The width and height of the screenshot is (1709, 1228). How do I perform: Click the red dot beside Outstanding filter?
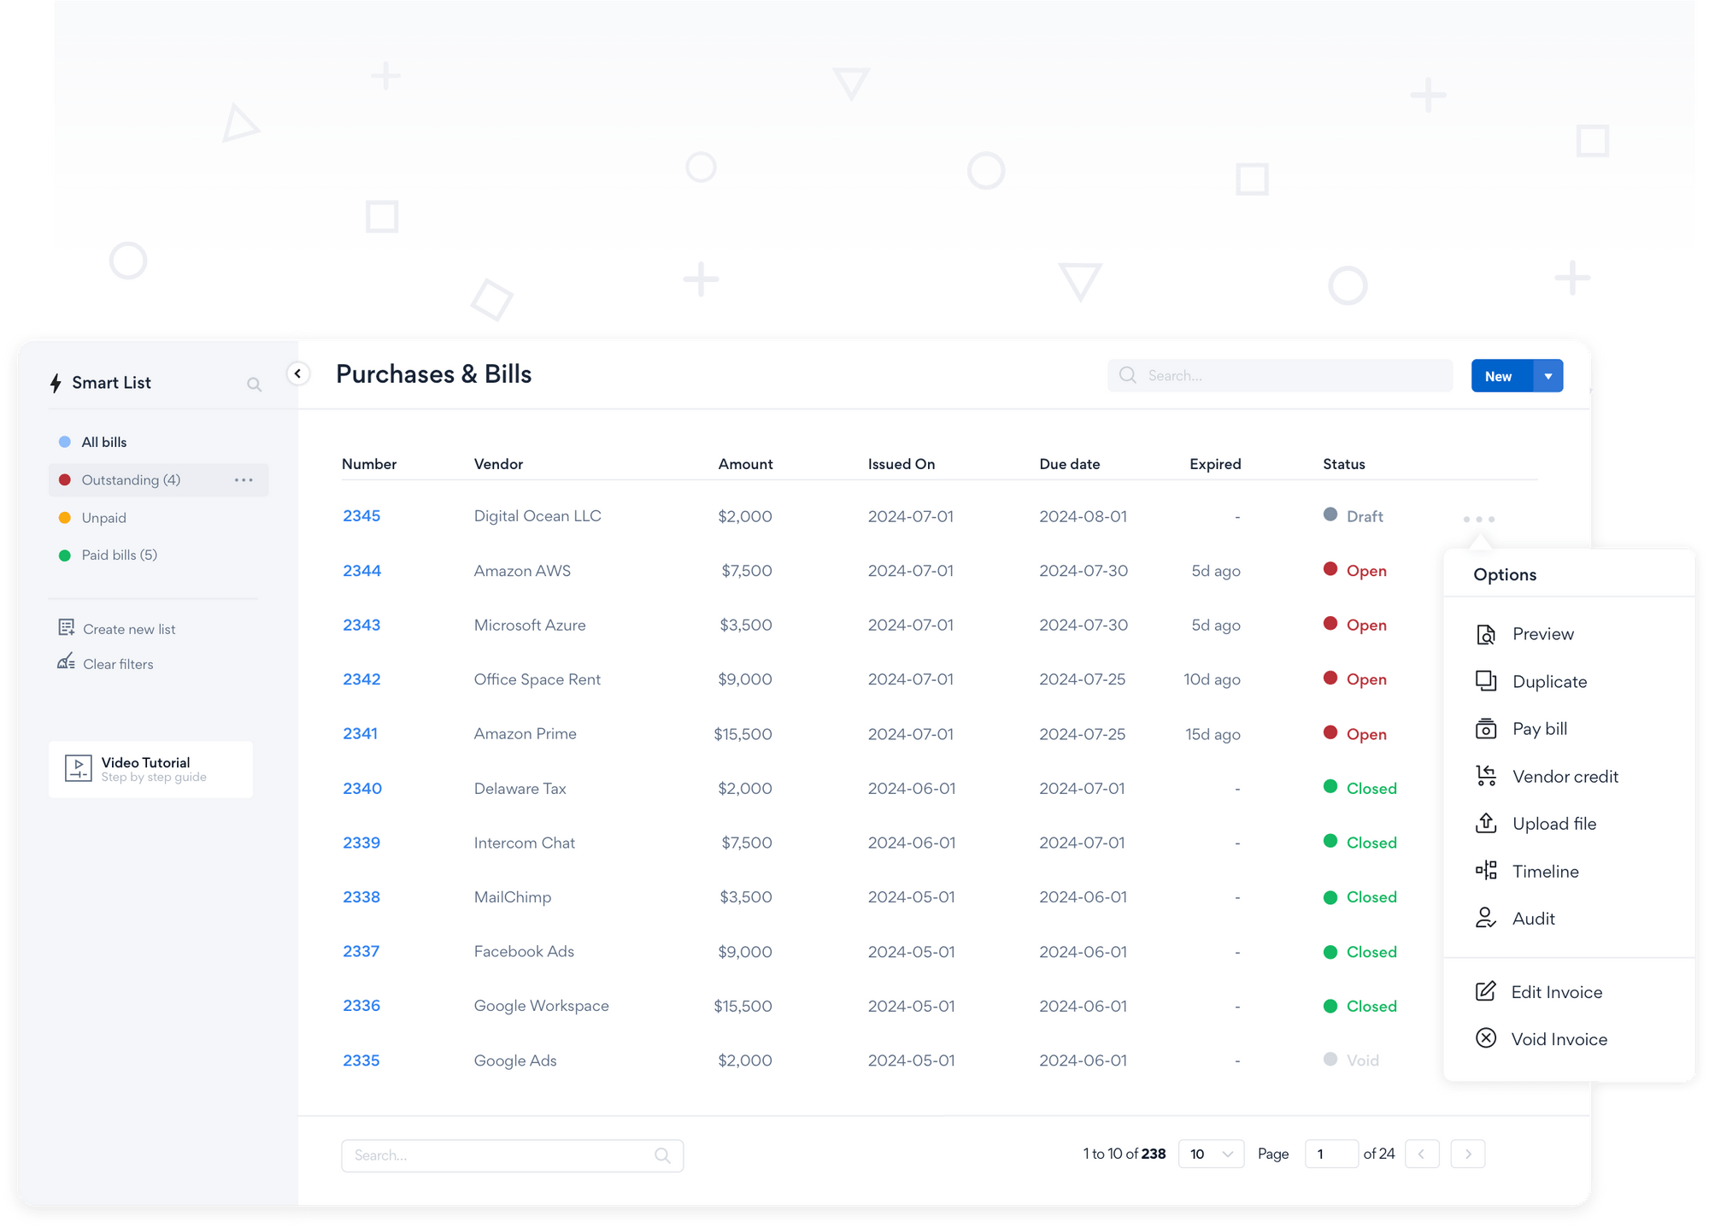(x=65, y=479)
